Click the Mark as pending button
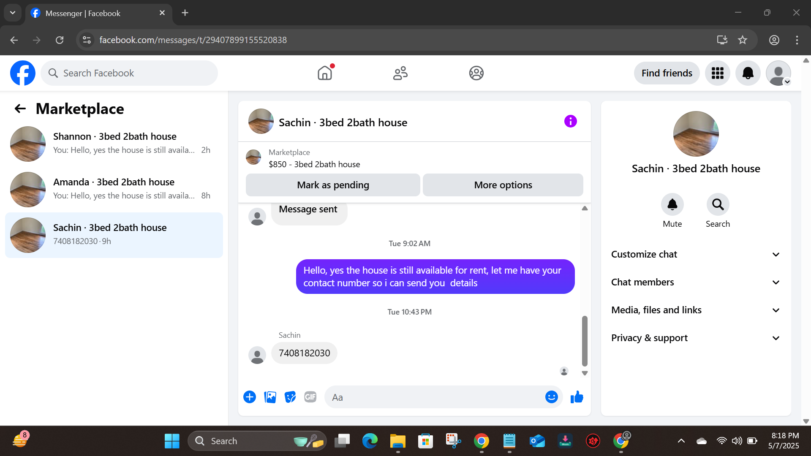 coord(333,185)
